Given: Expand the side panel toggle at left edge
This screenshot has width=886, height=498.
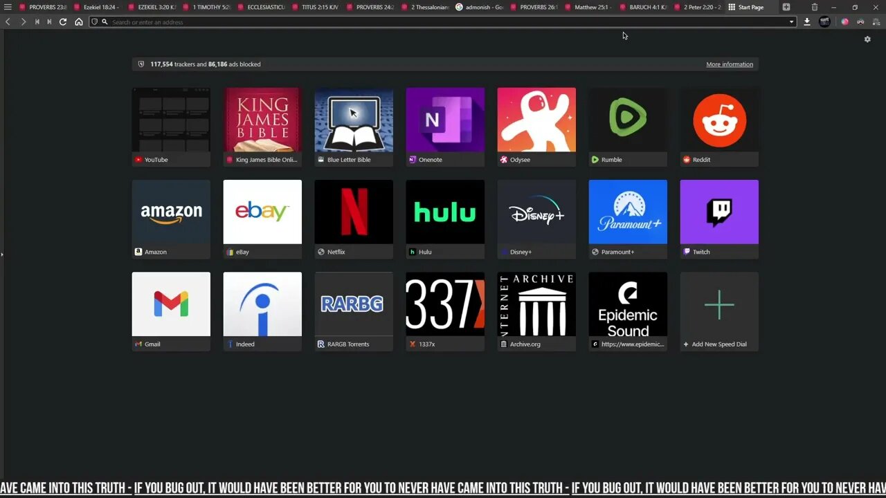Looking at the screenshot, I should tap(2, 255).
